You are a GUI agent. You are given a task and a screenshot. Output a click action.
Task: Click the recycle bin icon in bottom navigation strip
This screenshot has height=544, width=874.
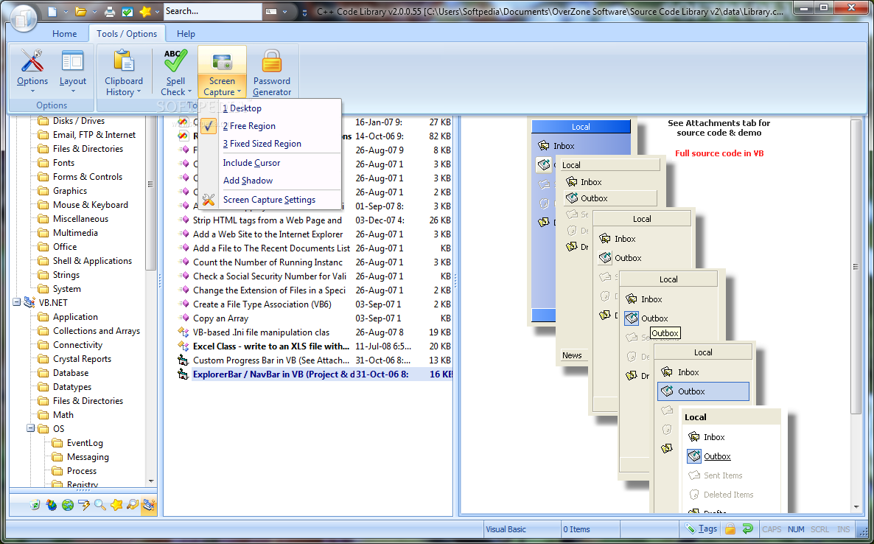coord(35,505)
